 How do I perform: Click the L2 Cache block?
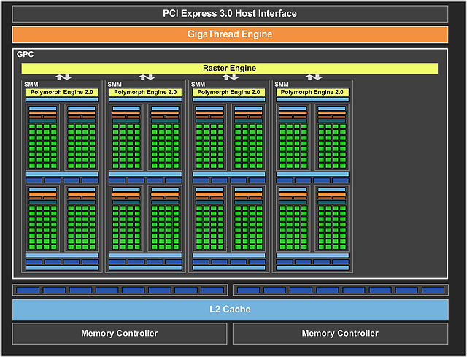231,310
